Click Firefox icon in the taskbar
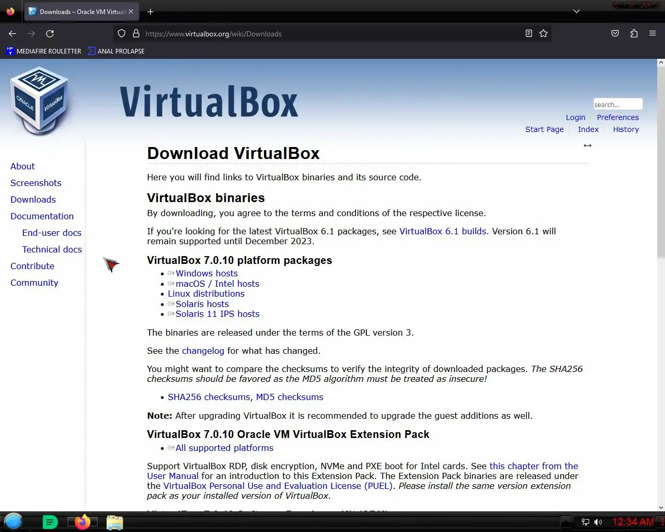This screenshot has height=532, width=665. click(x=82, y=522)
